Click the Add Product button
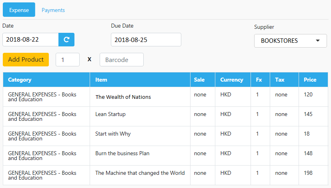 pos(26,60)
